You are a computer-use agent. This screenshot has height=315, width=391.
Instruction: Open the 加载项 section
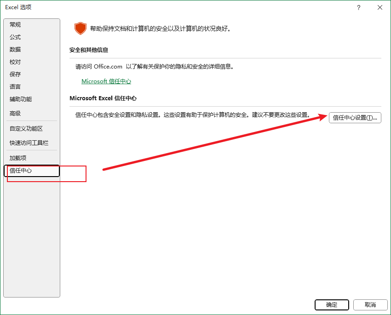[32, 158]
